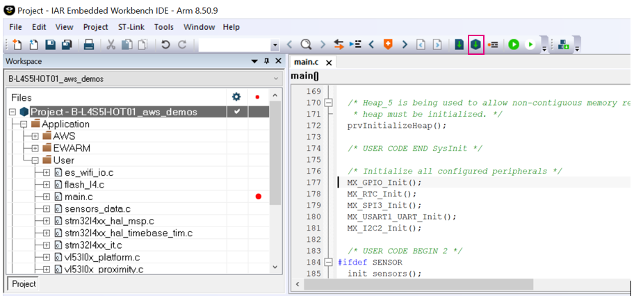Save the current file via toolbar
The width and height of the screenshot is (643, 305).
[51, 44]
